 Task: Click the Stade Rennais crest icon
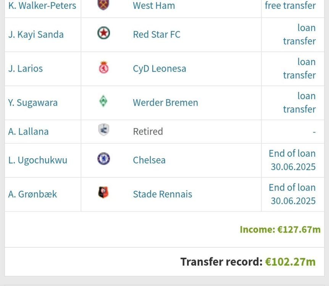pos(103,193)
